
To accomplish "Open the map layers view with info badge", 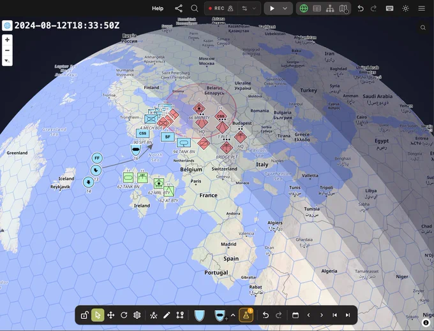I will click(343, 8).
